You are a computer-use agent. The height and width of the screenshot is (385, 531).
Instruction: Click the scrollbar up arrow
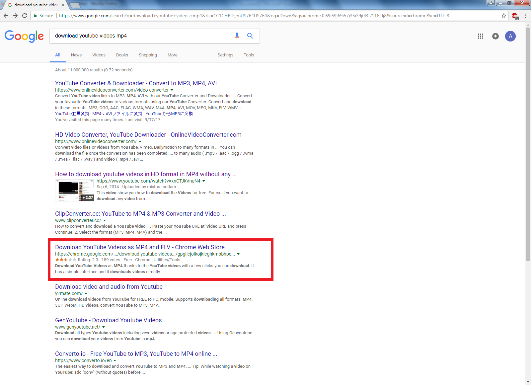(x=528, y=25)
